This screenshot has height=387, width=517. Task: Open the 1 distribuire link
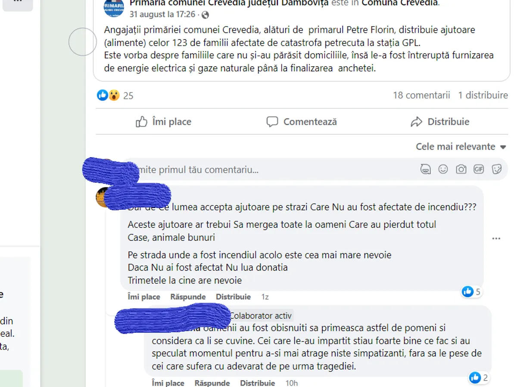pos(483,95)
